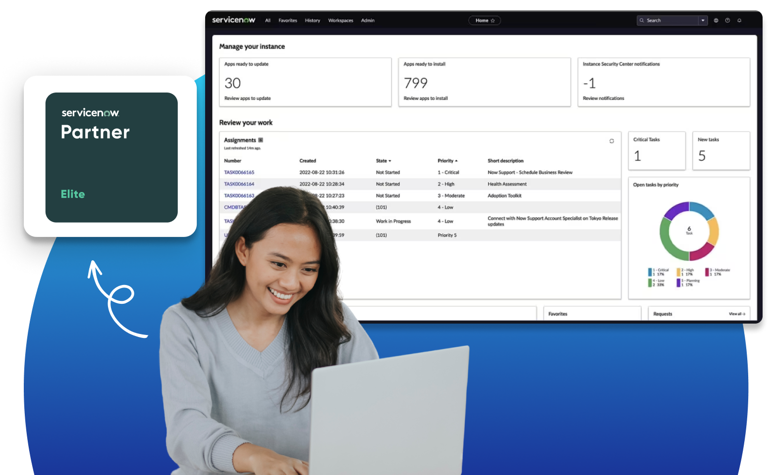Open the Workspaces menu
Image resolution: width=773 pixels, height=475 pixels.
(x=341, y=21)
